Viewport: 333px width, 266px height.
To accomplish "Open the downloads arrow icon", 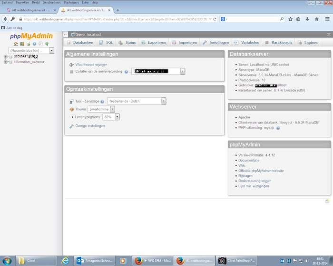I will coord(307,19).
